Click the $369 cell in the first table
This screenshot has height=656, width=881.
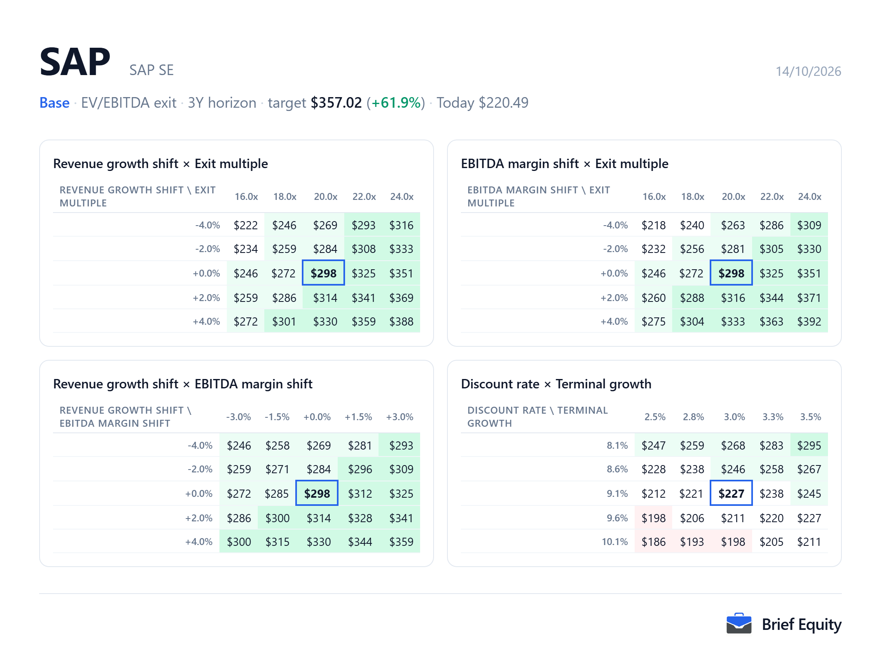(x=401, y=298)
